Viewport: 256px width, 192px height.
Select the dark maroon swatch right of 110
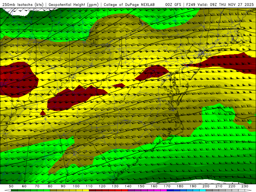pyautogui.click(x=92, y=190)
